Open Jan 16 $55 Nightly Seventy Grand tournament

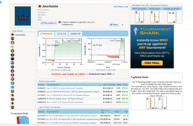[x=71, y=116]
